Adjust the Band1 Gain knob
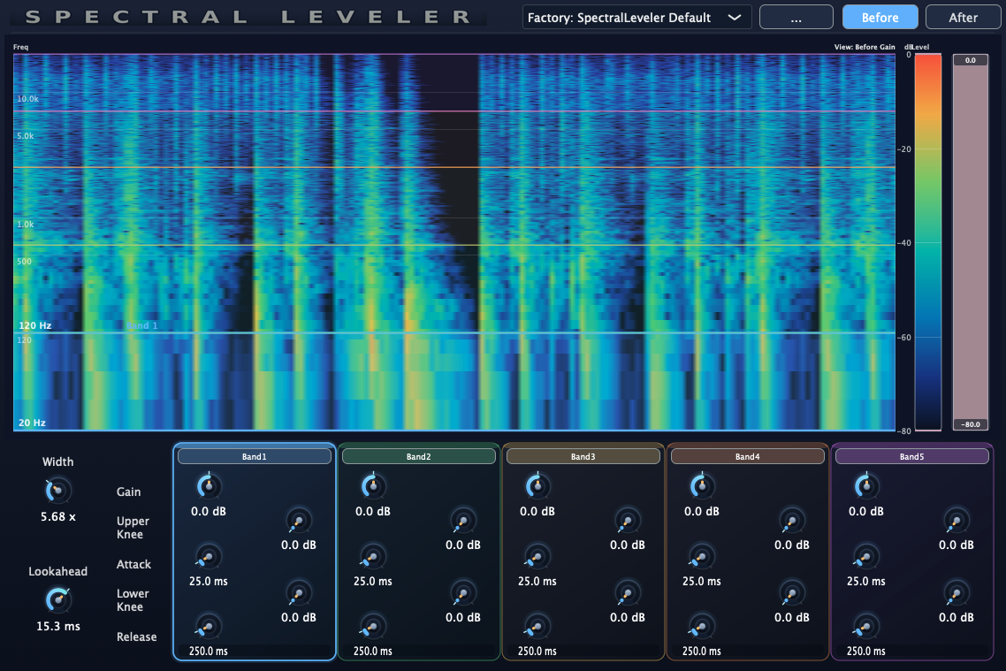This screenshot has width=1006, height=671. (x=208, y=485)
